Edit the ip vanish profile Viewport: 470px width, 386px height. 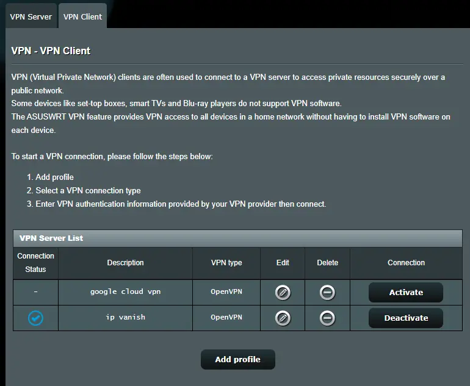pos(283,318)
